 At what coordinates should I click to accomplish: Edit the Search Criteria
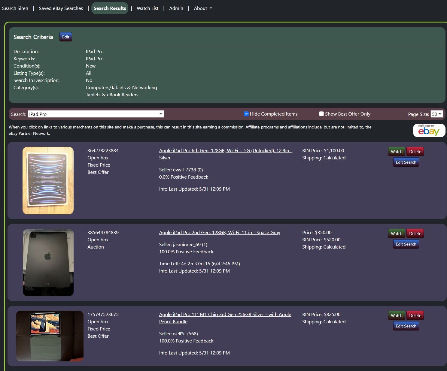click(66, 37)
